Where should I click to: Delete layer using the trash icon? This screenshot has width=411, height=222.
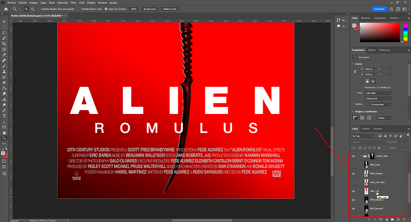point(403,219)
